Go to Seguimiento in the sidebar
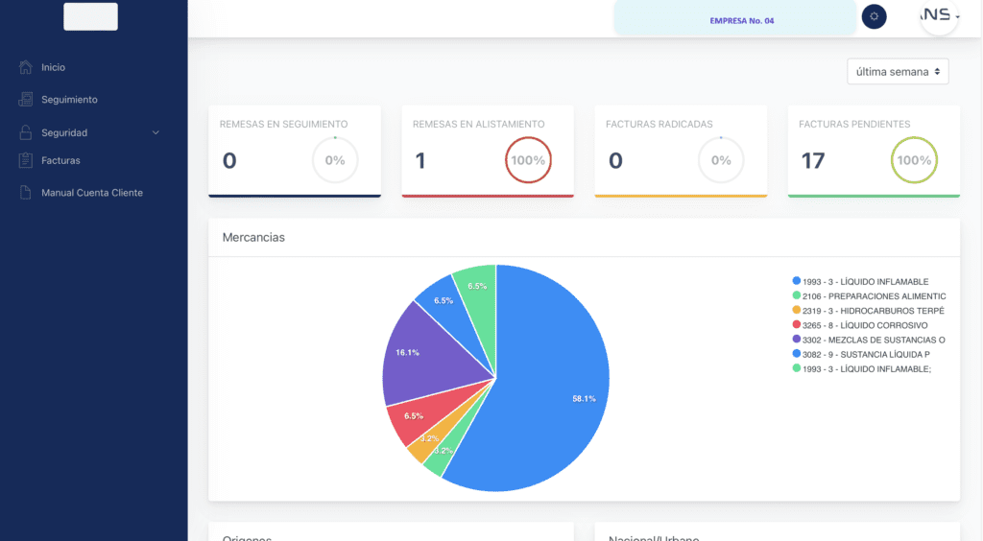Image resolution: width=983 pixels, height=541 pixels. [69, 100]
